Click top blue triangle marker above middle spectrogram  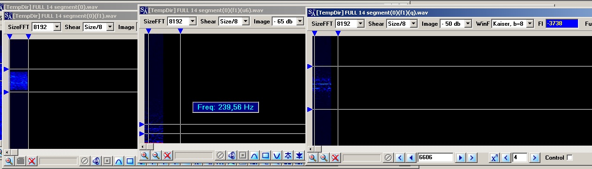(x=148, y=31)
